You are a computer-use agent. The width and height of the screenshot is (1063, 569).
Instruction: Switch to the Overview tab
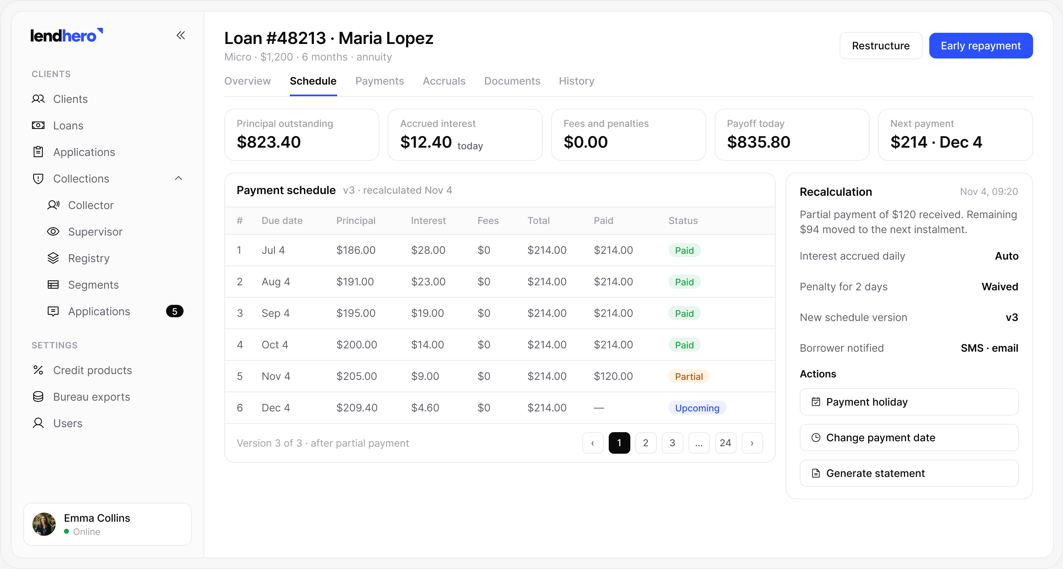[x=247, y=81]
